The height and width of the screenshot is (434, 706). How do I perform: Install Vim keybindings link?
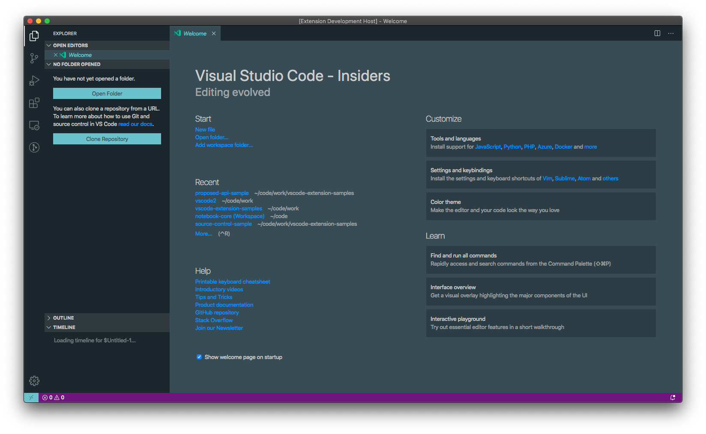click(547, 179)
